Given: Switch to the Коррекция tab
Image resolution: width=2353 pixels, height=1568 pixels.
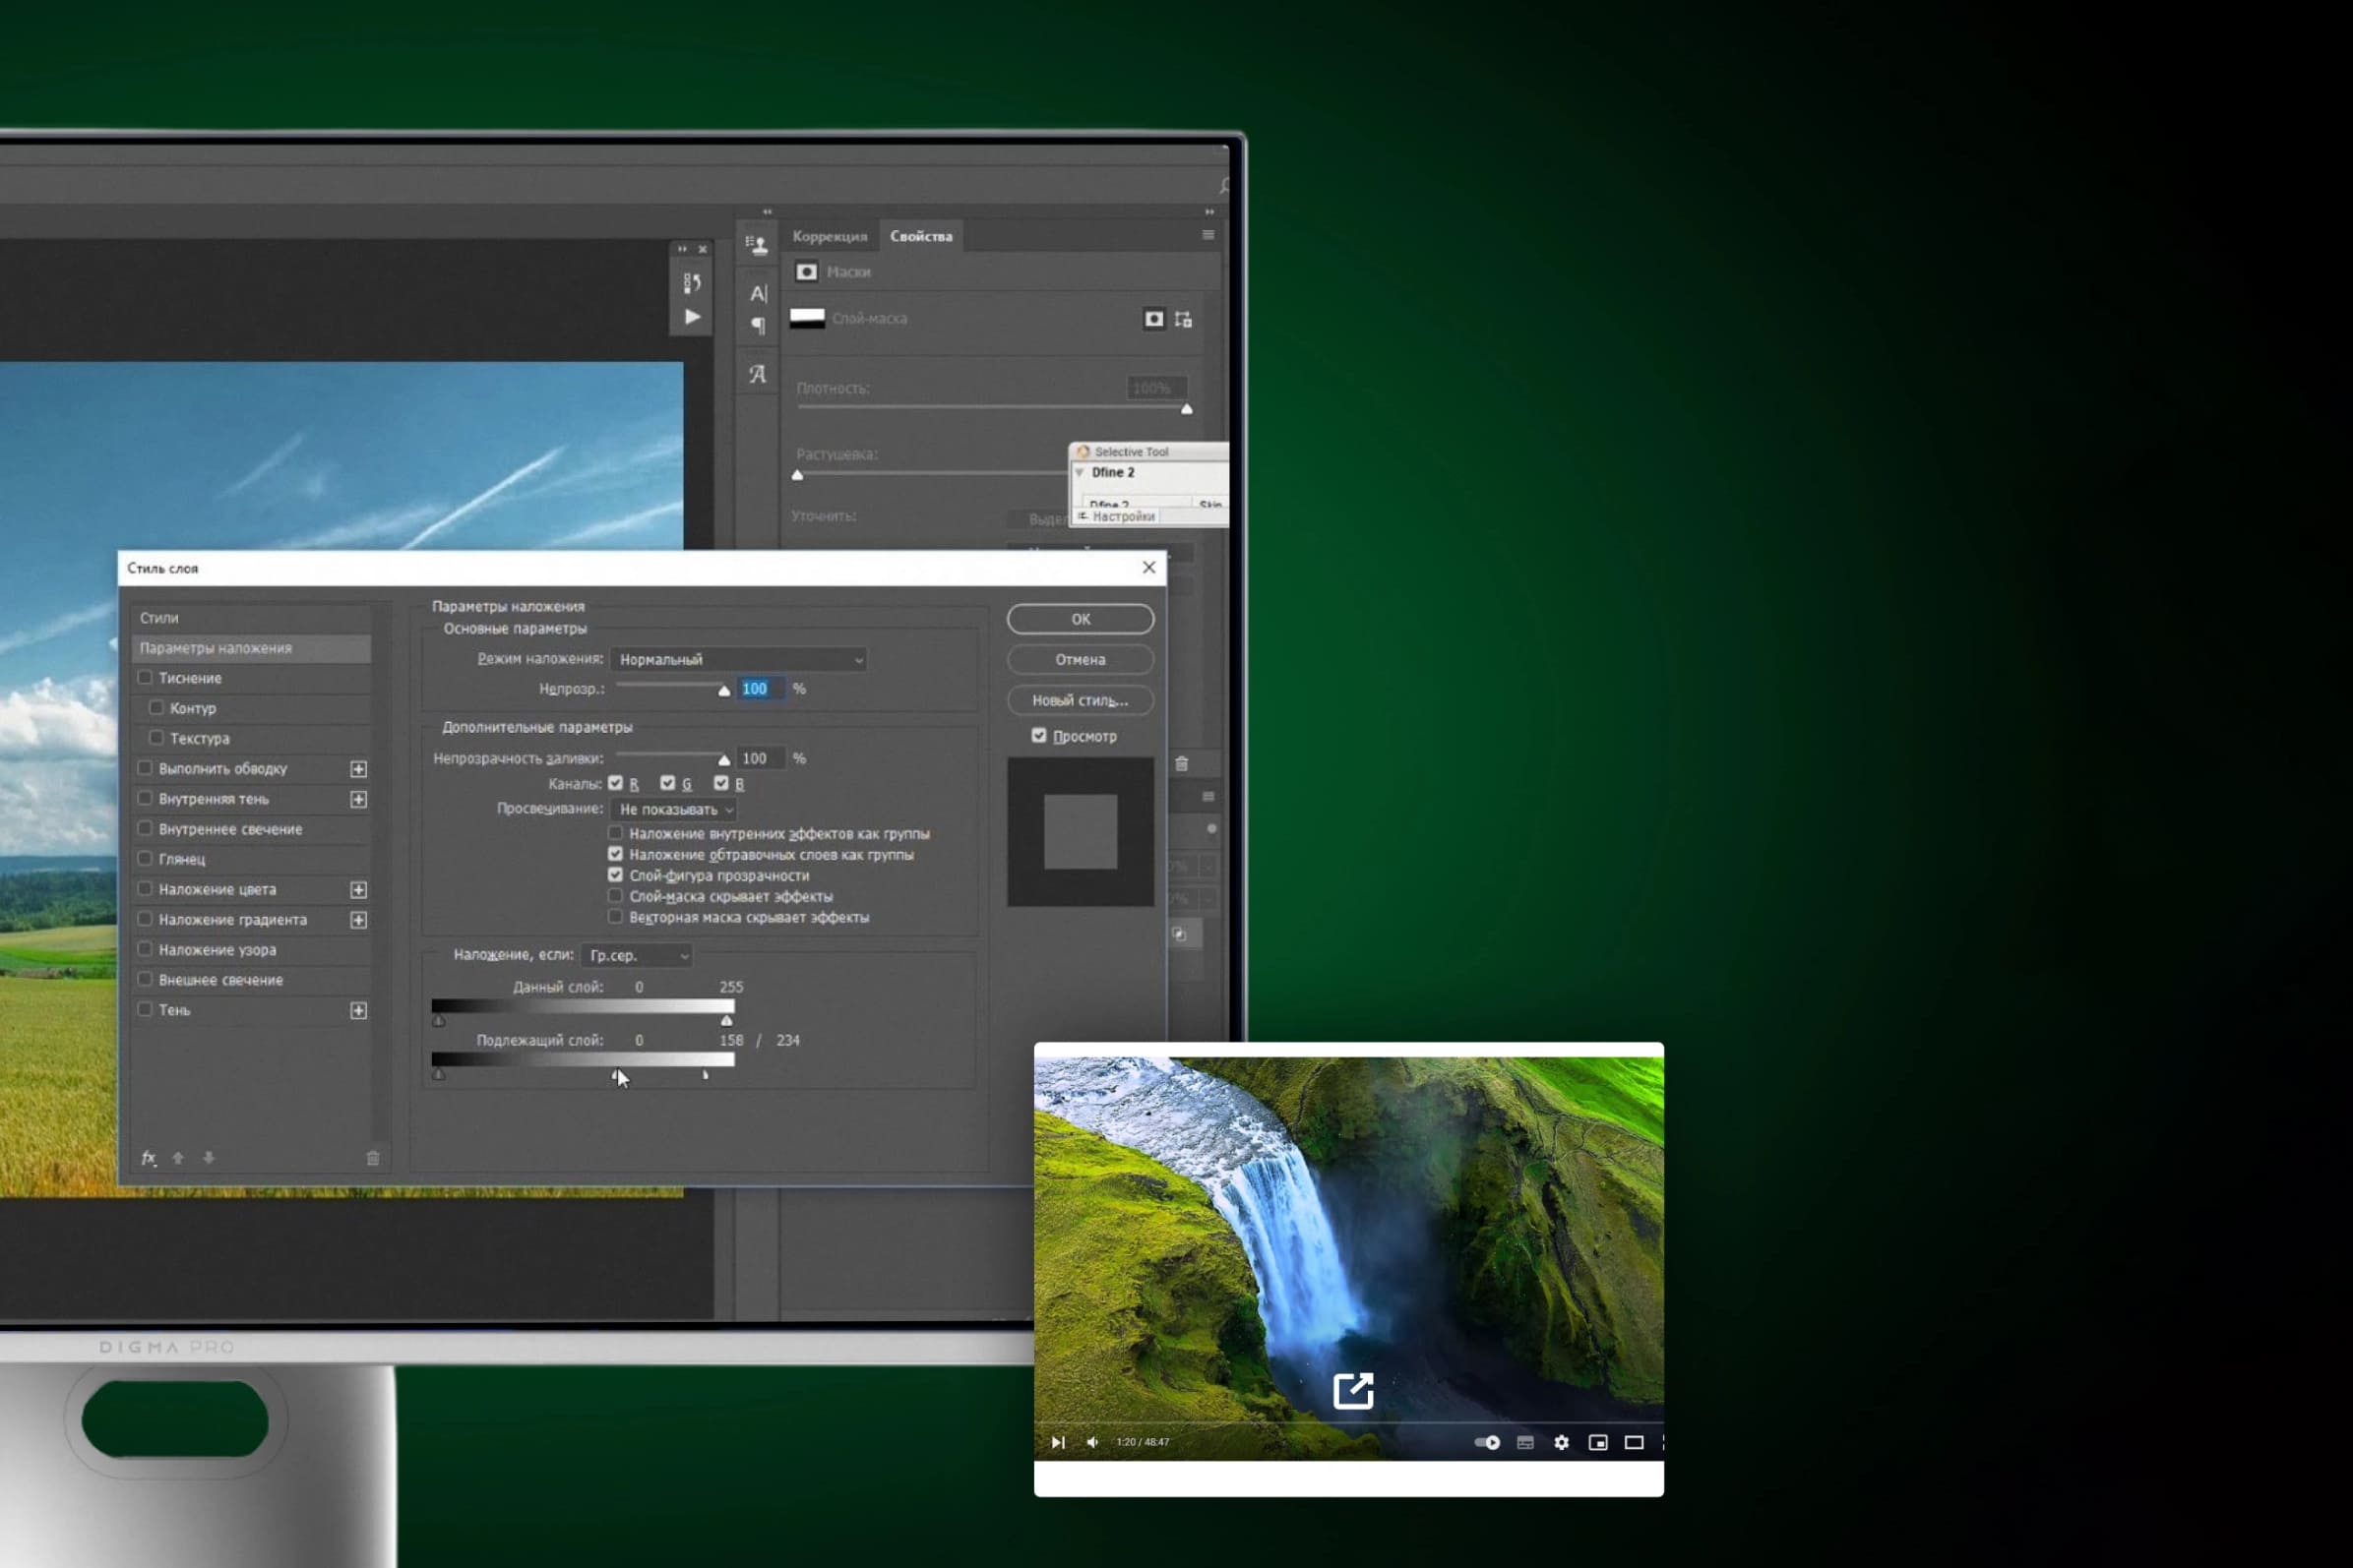Looking at the screenshot, I should (830, 236).
